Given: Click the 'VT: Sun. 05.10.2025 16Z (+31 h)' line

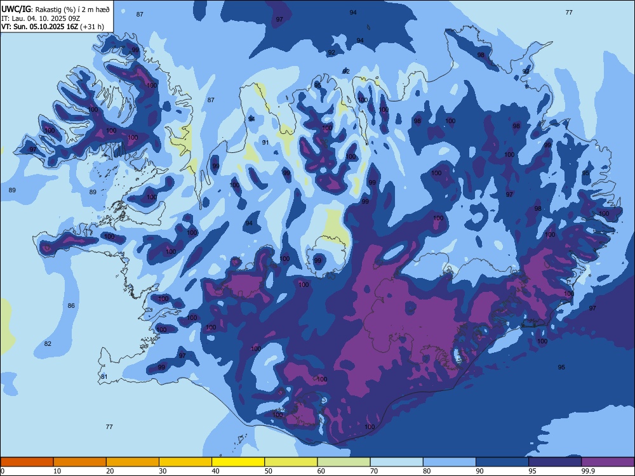Looking at the screenshot, I should (x=53, y=27).
